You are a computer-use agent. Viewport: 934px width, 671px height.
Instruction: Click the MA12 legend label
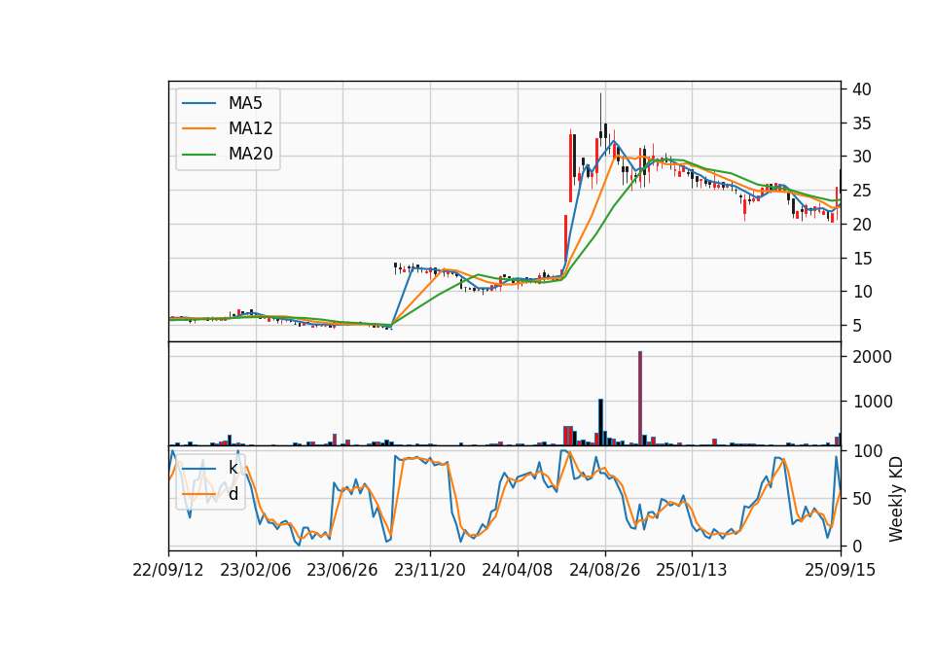pyautogui.click(x=250, y=128)
